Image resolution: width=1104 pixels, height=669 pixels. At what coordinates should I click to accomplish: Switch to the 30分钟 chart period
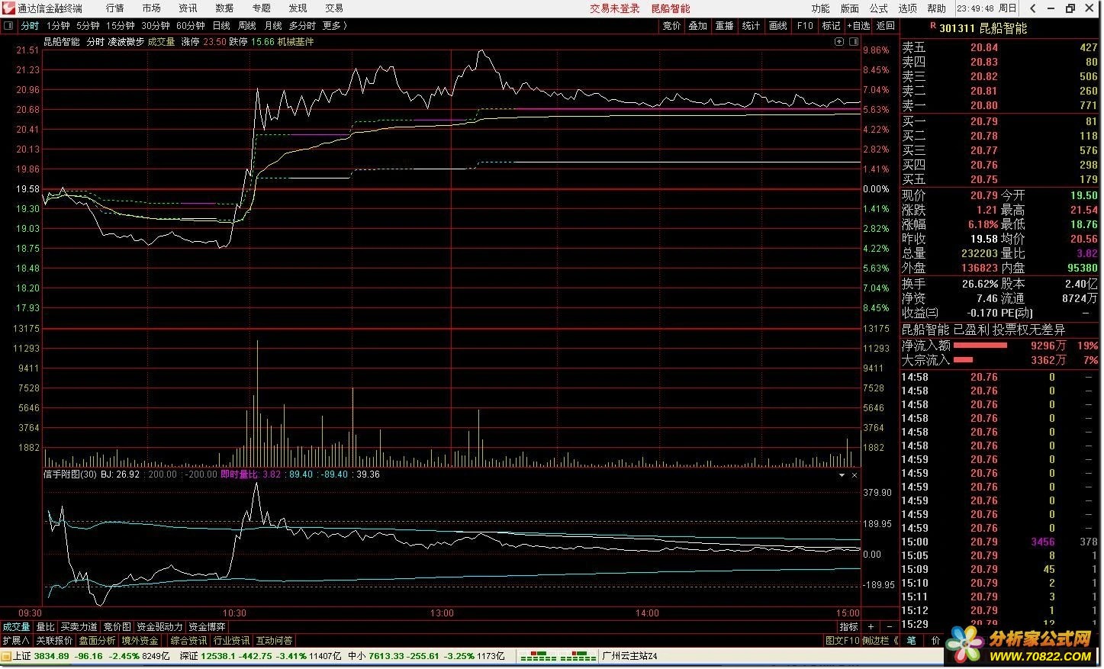(x=156, y=26)
